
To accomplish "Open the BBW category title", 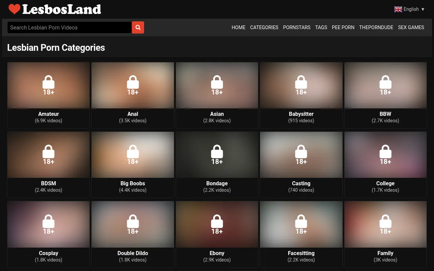I will point(386,114).
